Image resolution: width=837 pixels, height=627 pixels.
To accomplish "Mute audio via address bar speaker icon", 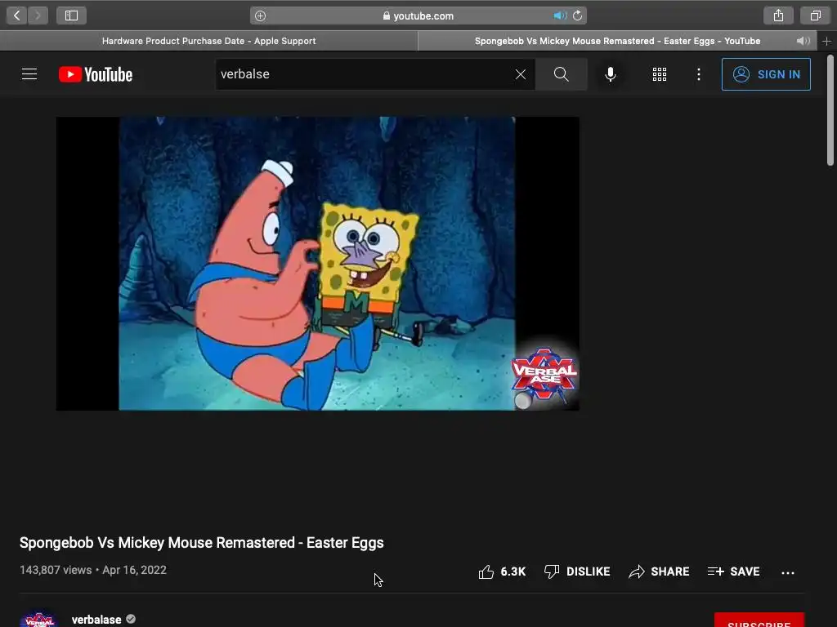I will coord(559,16).
